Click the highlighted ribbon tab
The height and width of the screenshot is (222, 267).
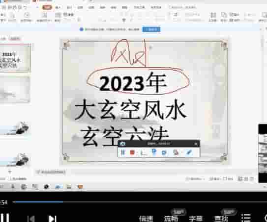[x=47, y=7]
